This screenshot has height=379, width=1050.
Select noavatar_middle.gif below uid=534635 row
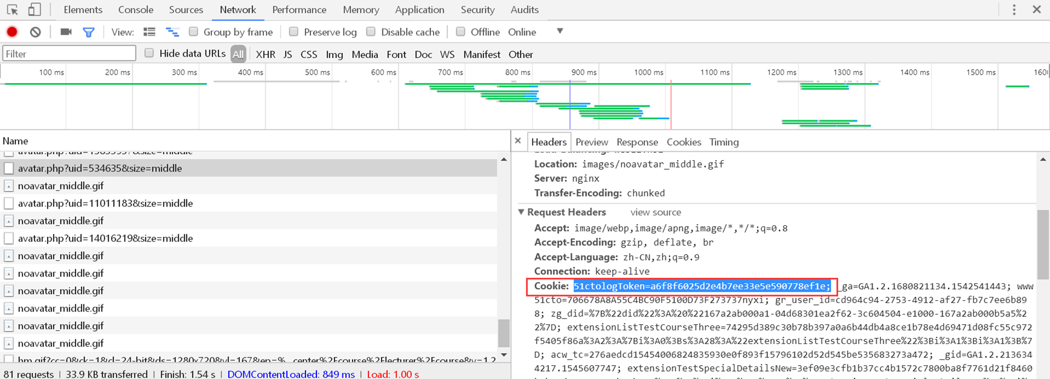(x=248, y=186)
